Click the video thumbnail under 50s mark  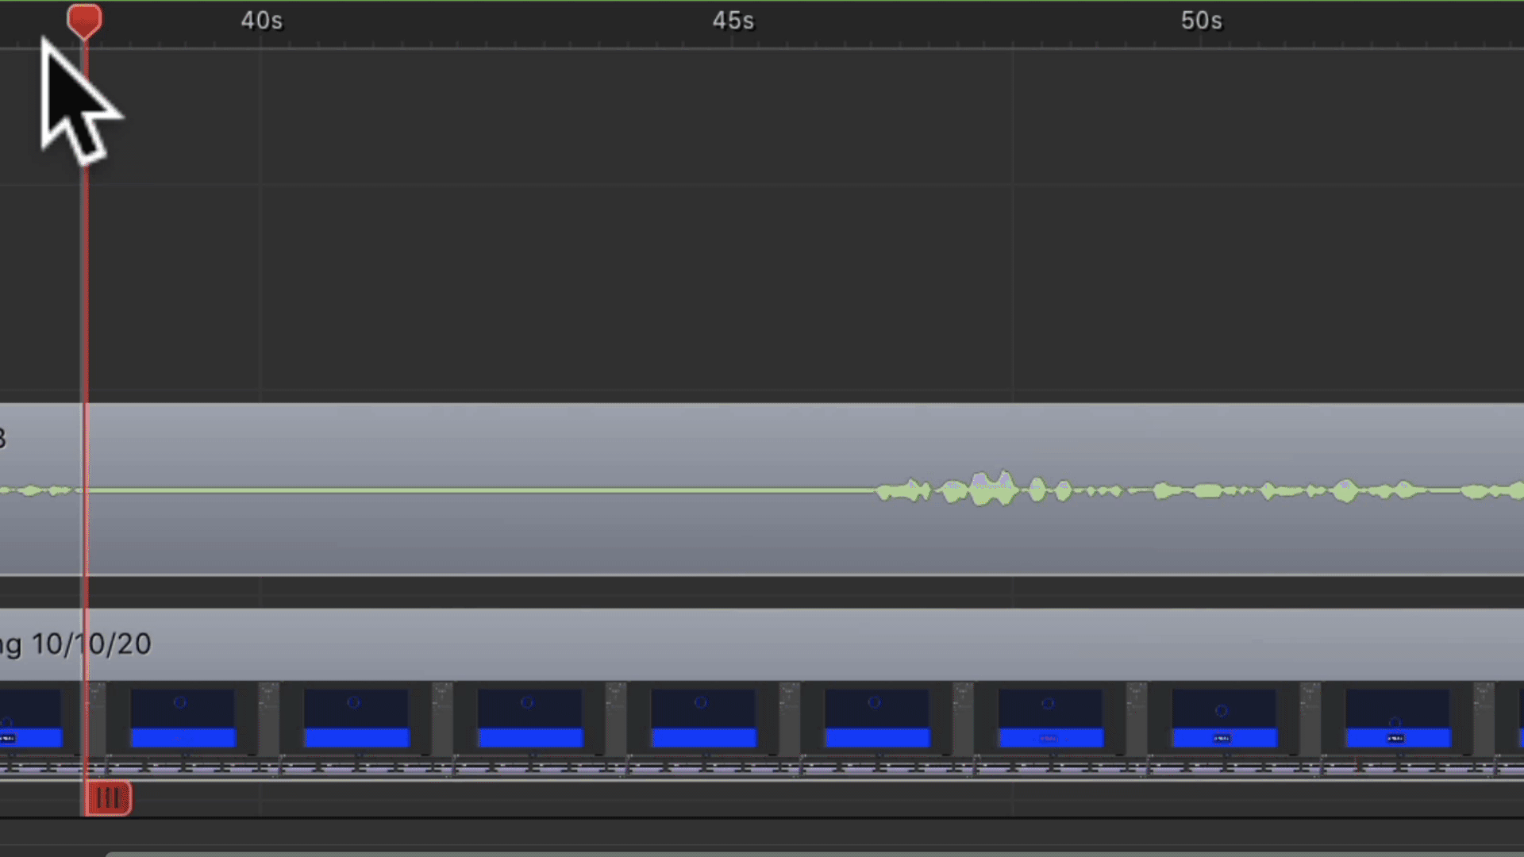[x=1225, y=718]
